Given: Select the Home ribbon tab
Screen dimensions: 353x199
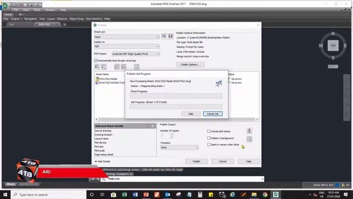Looking at the screenshot, I should tap(8, 14).
